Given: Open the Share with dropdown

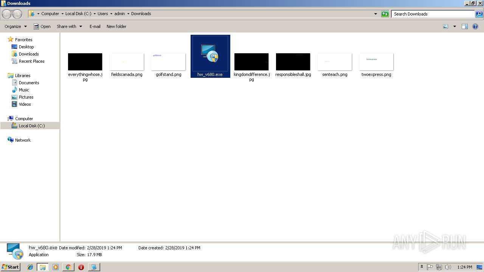Looking at the screenshot, I should tap(70, 26).
